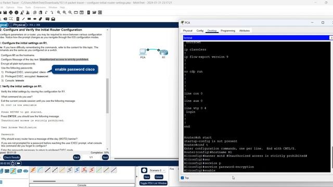Click the Delete scenario button
Viewport: 333px width, 187px height.
click(x=159, y=177)
